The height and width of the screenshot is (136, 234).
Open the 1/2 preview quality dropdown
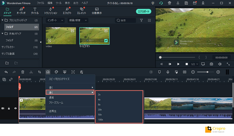[x=194, y=64]
